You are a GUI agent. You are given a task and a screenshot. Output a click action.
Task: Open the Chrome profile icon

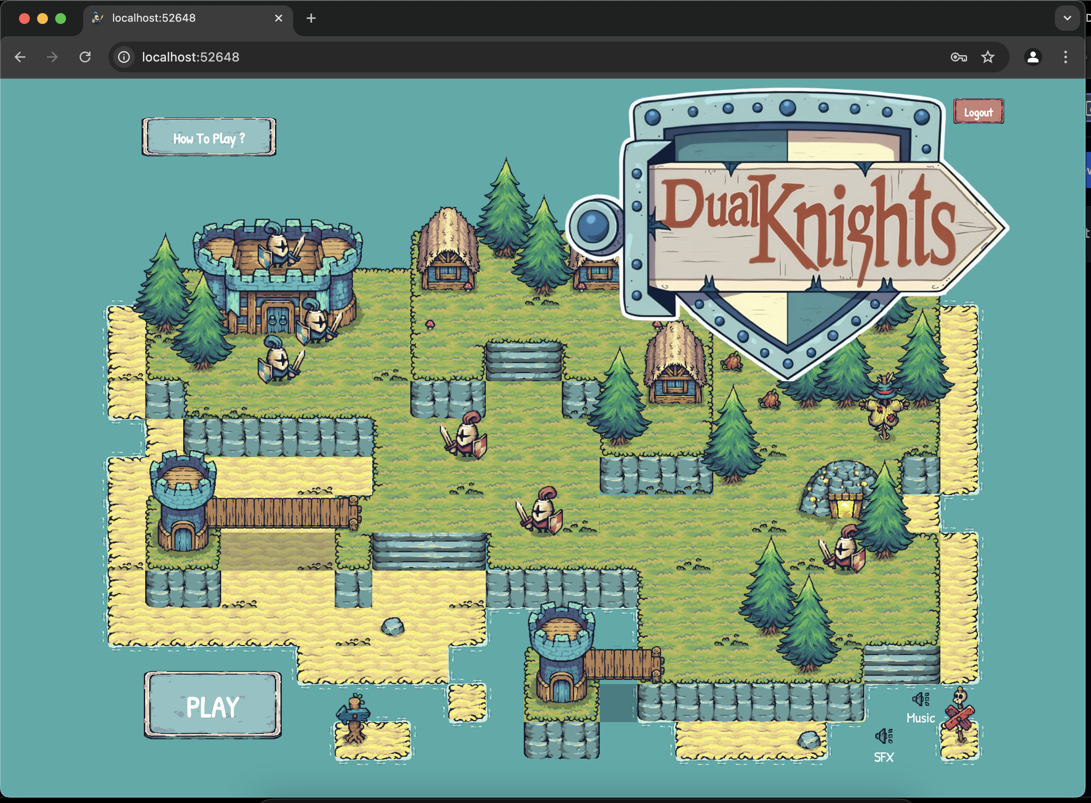(x=1033, y=57)
